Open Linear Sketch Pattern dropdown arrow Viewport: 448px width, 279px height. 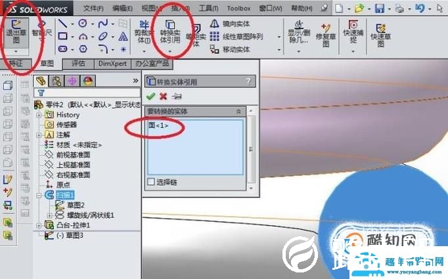pos(279,37)
